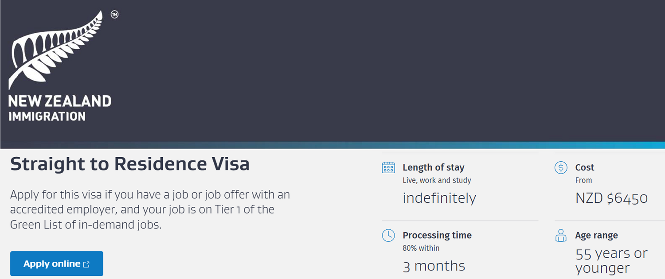
Task: Select the Straight to Residence Visa heading
Action: point(130,164)
